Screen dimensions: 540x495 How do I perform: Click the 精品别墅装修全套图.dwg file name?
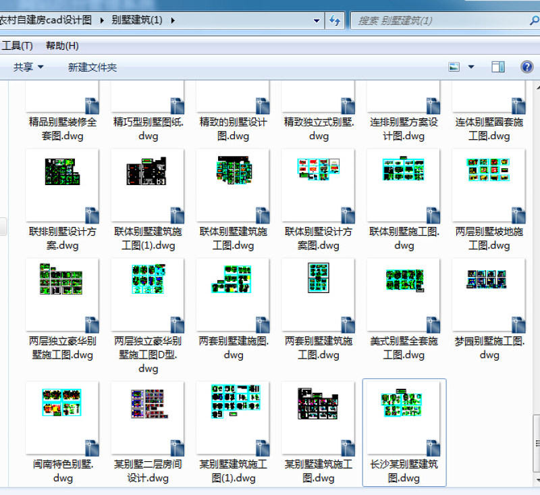pyautogui.click(x=63, y=129)
